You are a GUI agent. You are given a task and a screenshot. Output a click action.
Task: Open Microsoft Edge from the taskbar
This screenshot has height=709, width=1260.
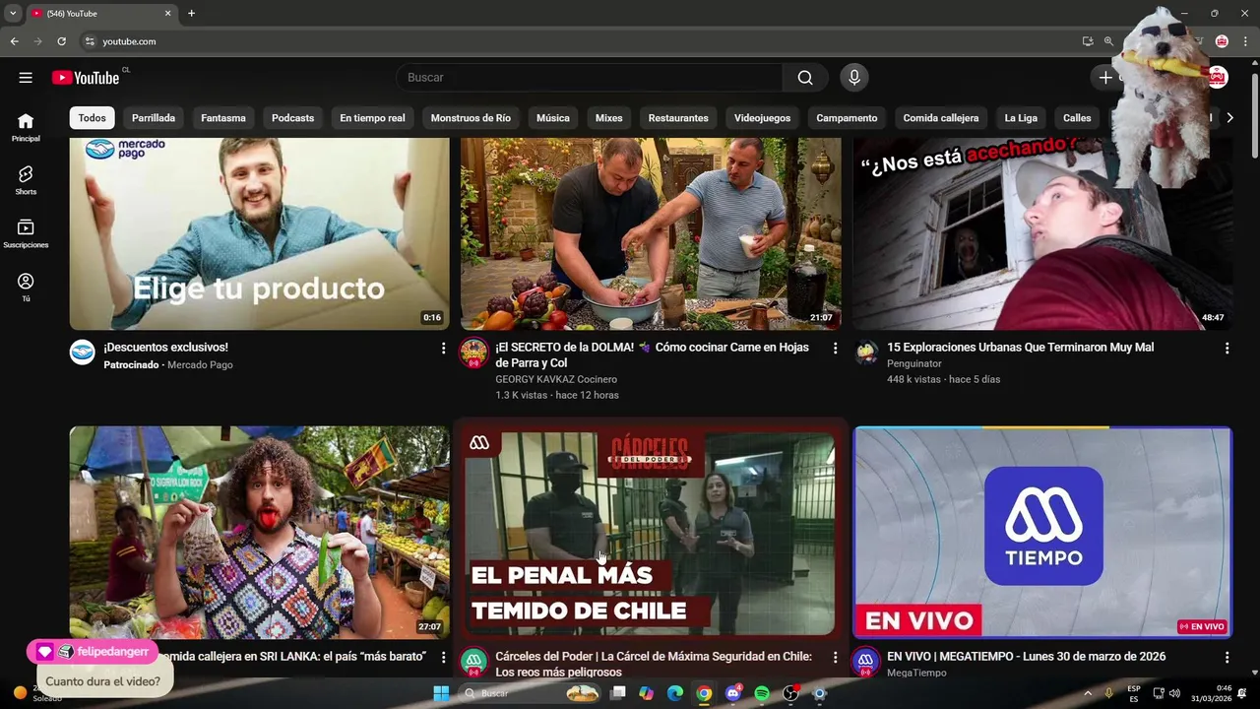(x=675, y=693)
